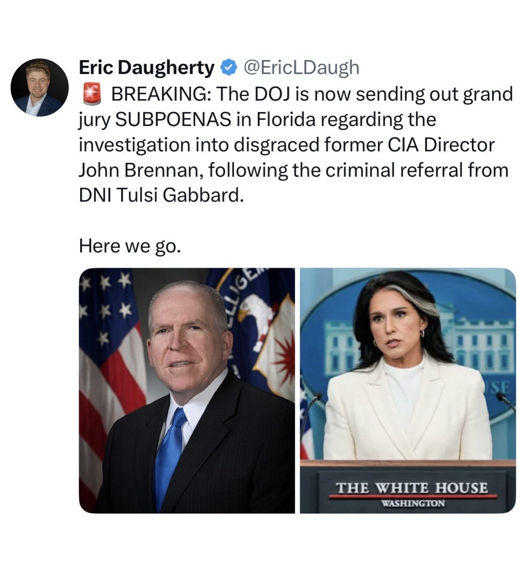Click the blue verified checkmark badge
This screenshot has height=563, width=527.
click(228, 68)
